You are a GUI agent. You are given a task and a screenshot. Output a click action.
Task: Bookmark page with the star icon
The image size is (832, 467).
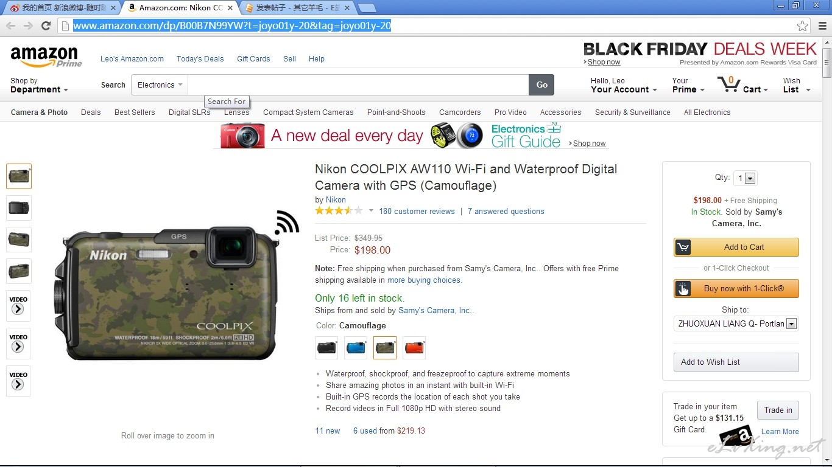803,26
